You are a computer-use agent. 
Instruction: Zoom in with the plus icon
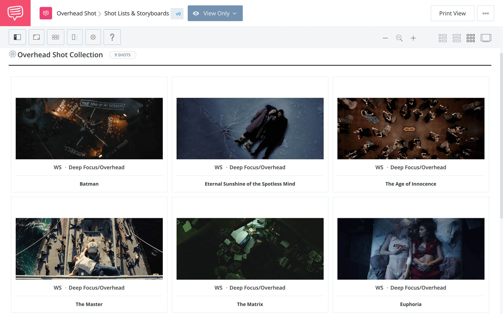point(413,38)
